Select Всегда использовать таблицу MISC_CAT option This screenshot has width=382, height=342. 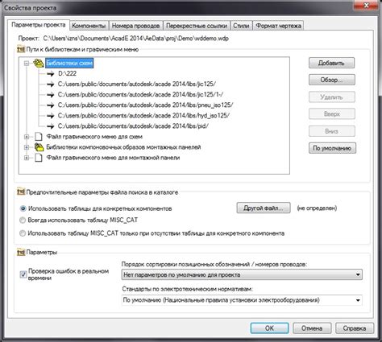point(23,220)
